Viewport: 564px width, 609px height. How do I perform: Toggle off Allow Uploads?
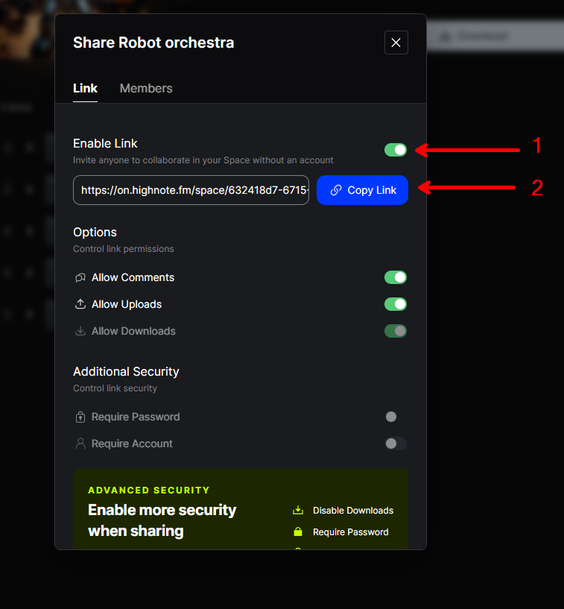(x=396, y=304)
